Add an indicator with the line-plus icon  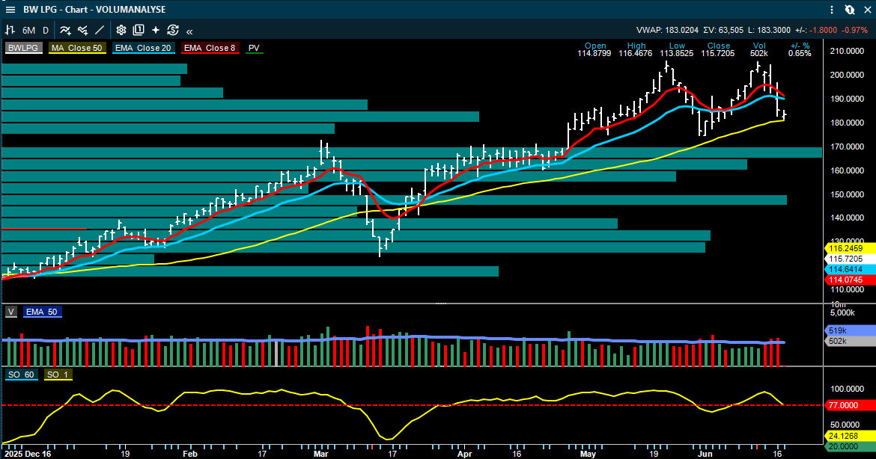[x=65, y=30]
